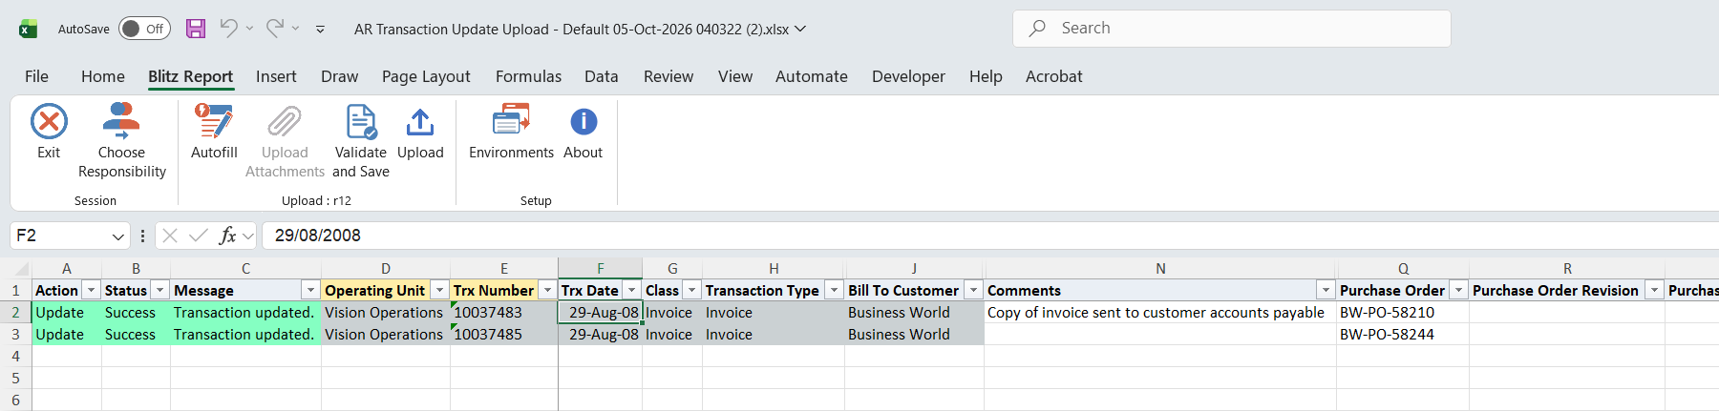Select cell BW-PO-58210
Viewport: 1719px width, 411px height.
tap(1403, 313)
